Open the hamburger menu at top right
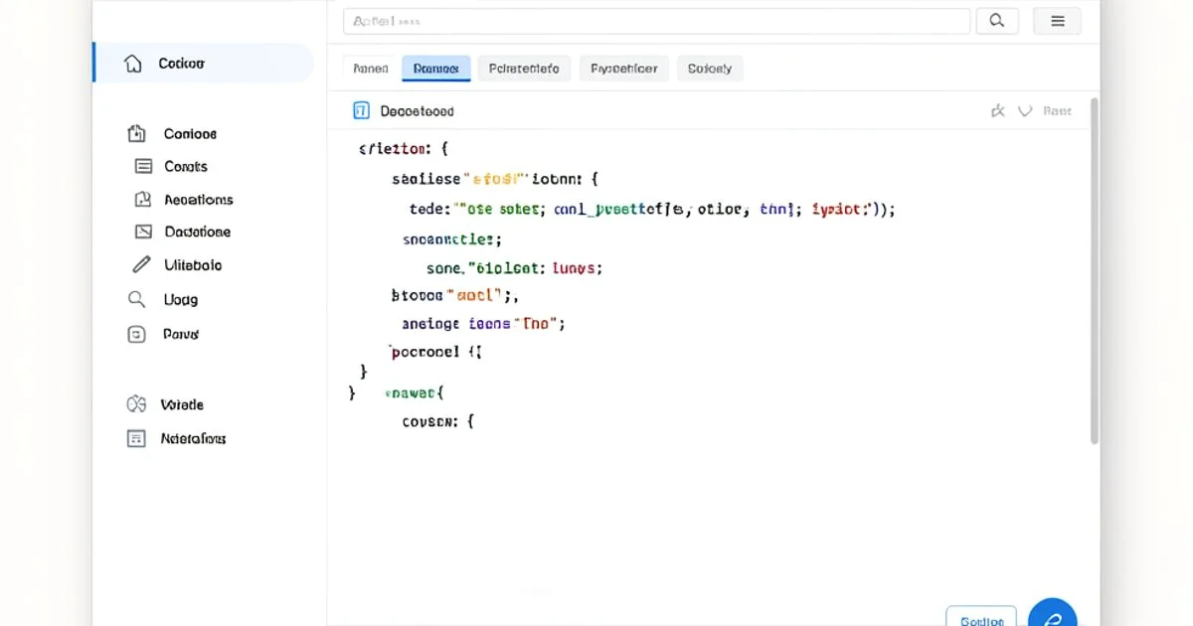1193x626 pixels. (1057, 20)
